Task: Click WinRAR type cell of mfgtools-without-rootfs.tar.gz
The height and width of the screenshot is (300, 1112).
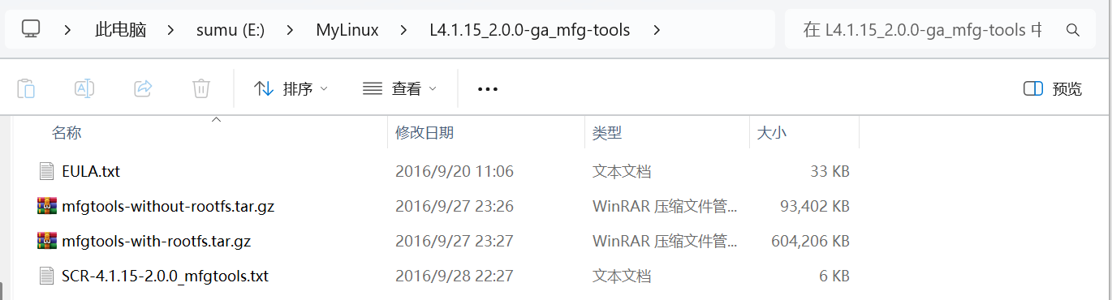Action: 666,206
